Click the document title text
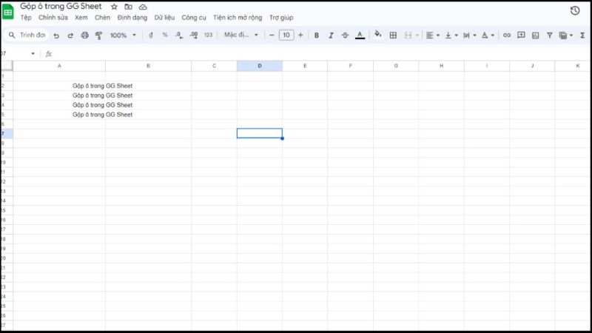The image size is (592, 333). click(61, 7)
